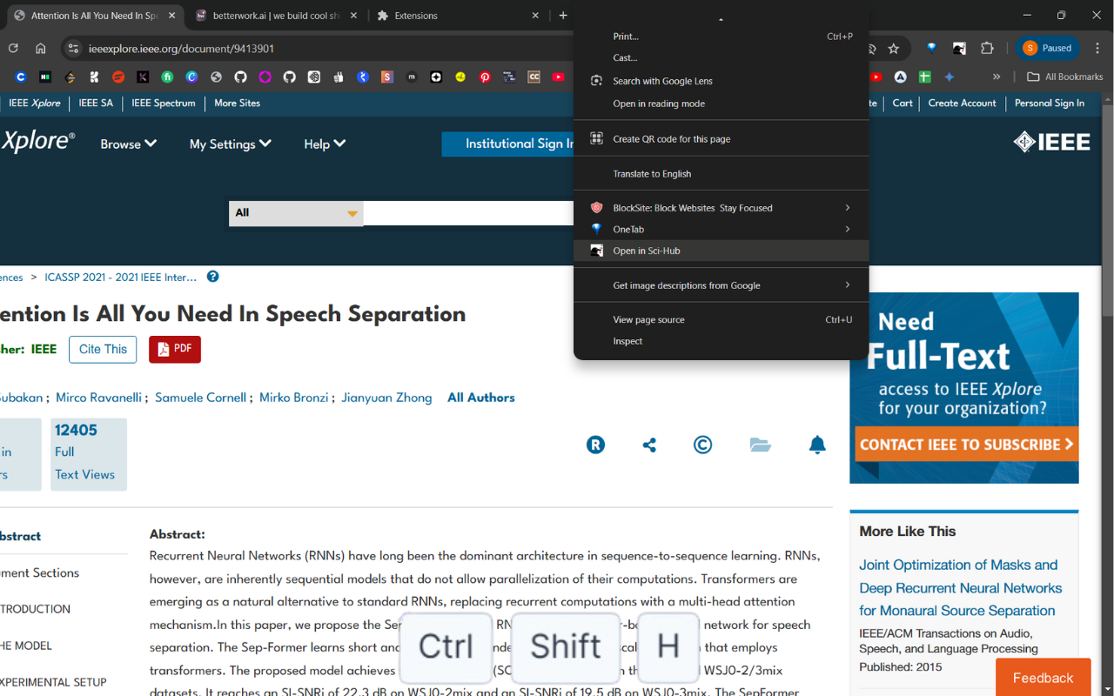The height and width of the screenshot is (696, 1114).
Task: Click the help question mark beside breadcrumb
Action: pos(213,277)
